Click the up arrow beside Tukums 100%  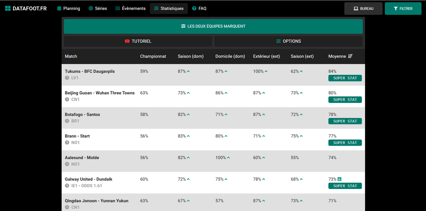[266, 71]
